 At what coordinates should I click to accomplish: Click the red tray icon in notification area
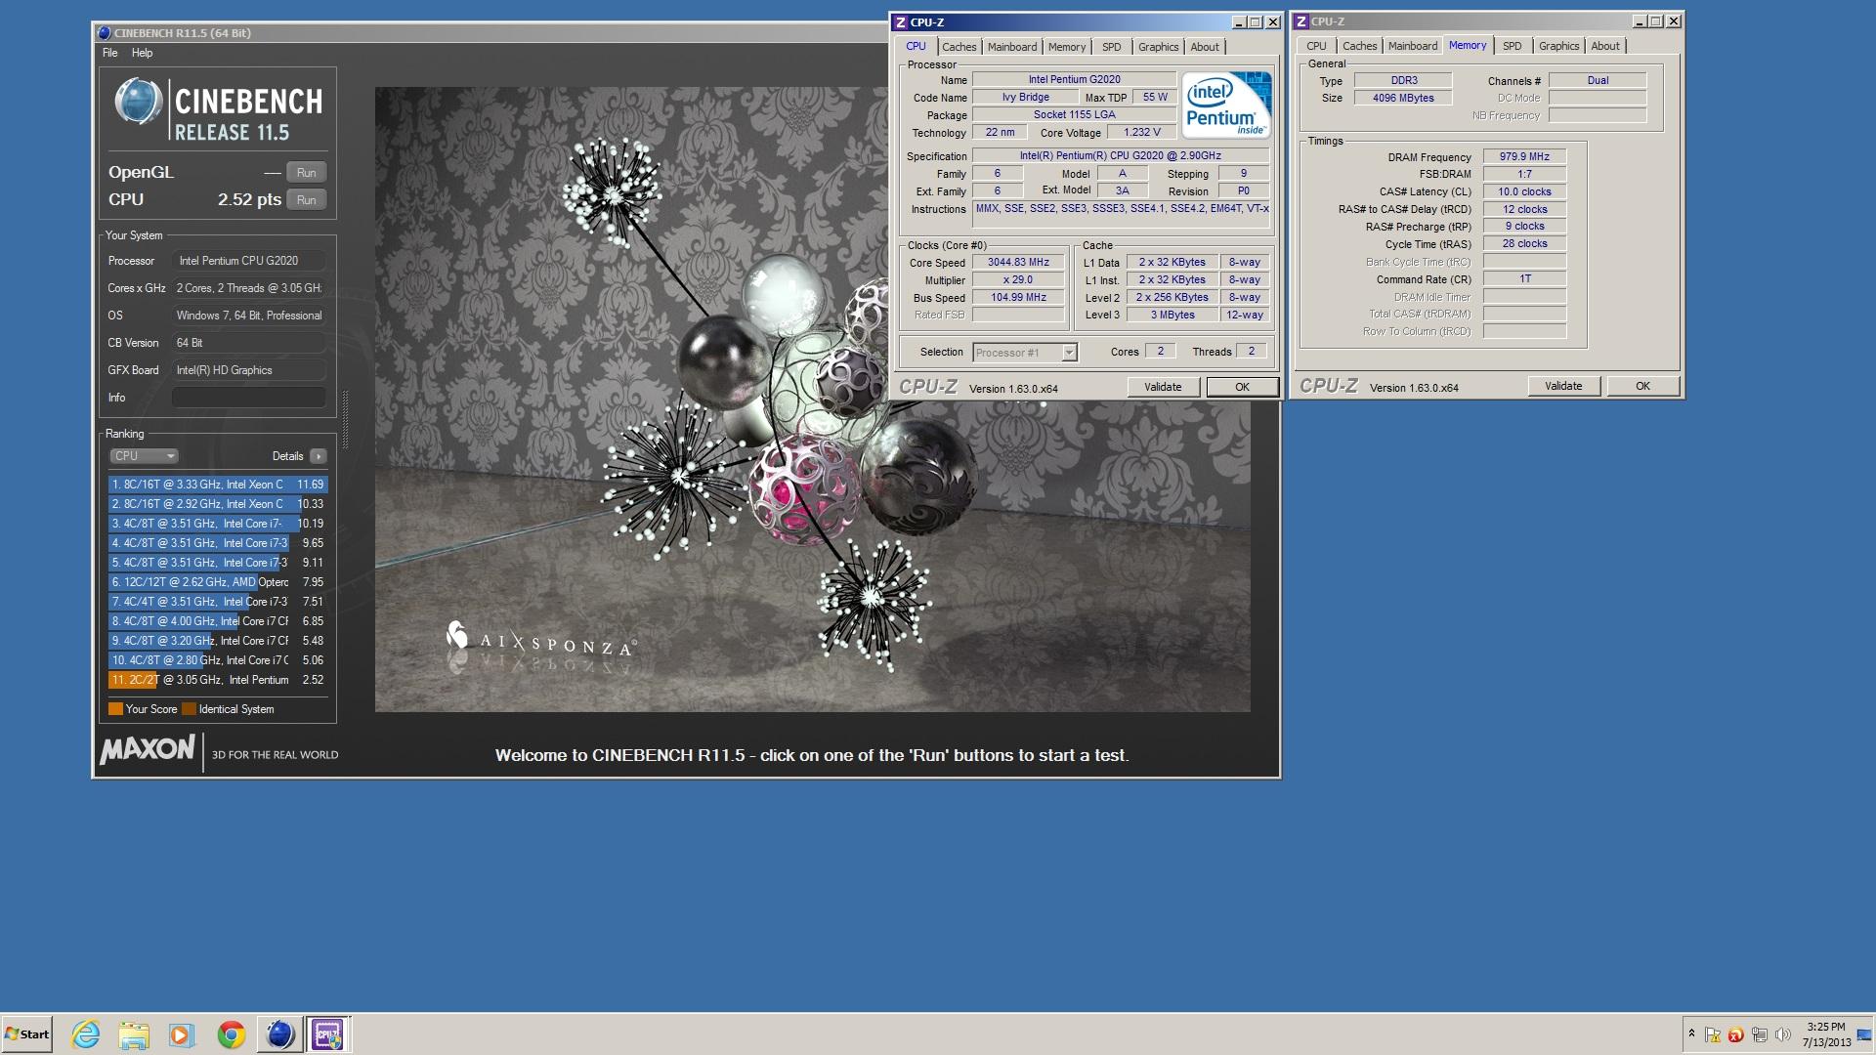[x=1736, y=1034]
